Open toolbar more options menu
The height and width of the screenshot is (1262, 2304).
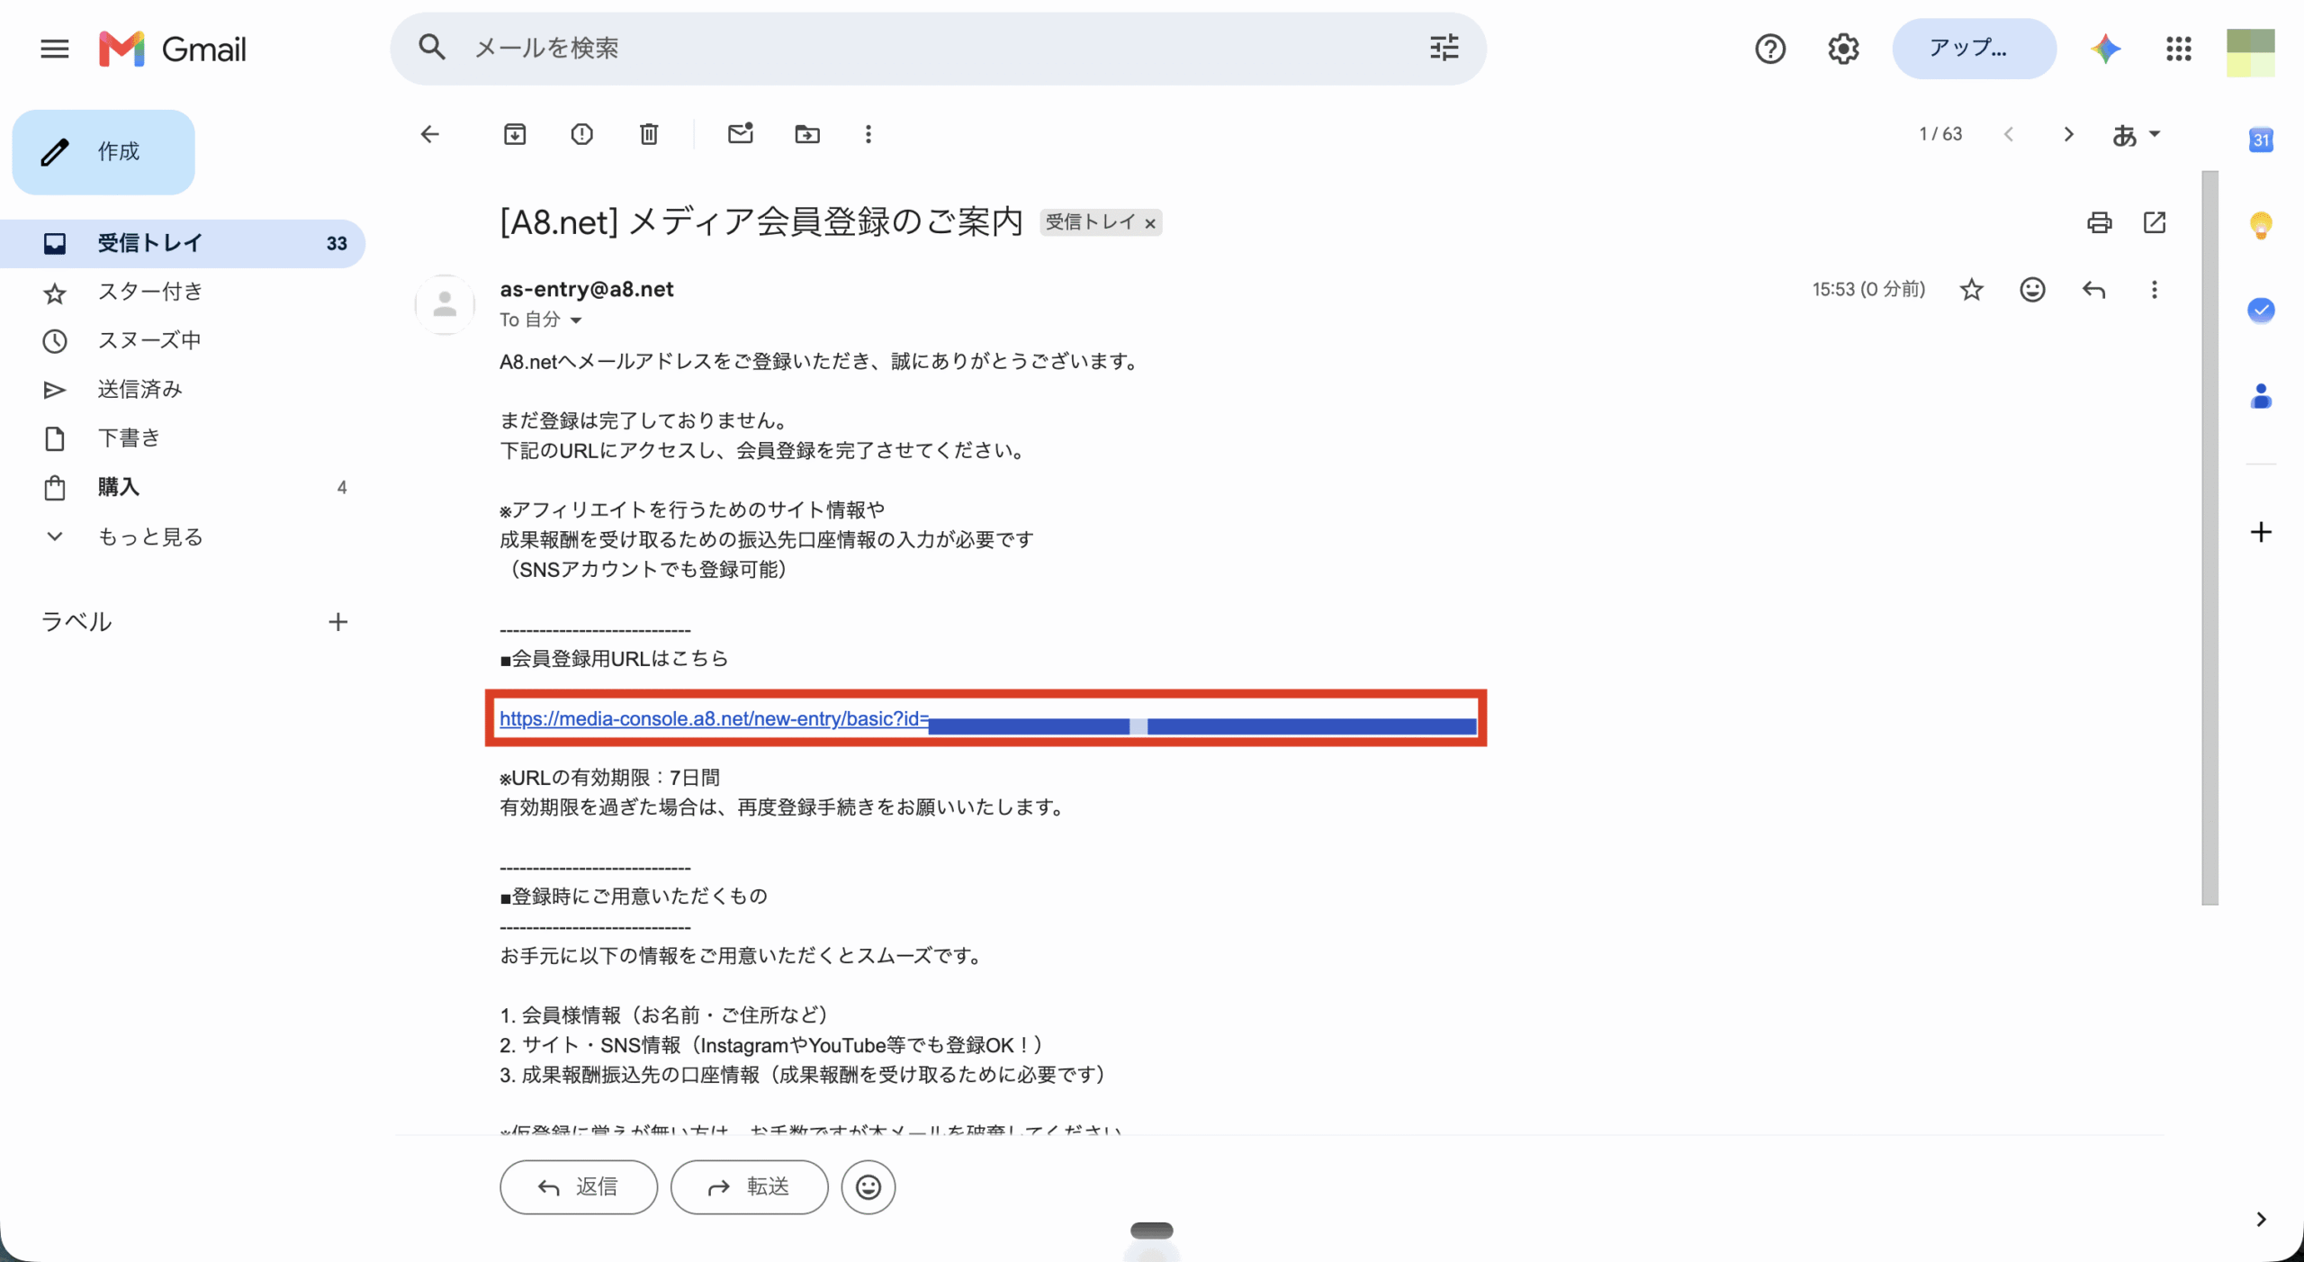click(x=868, y=134)
